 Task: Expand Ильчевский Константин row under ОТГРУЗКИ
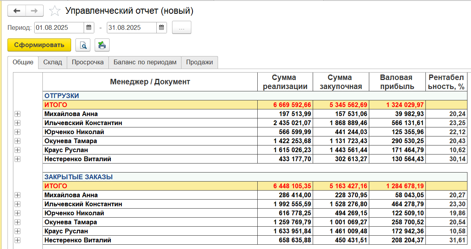[x=17, y=123]
